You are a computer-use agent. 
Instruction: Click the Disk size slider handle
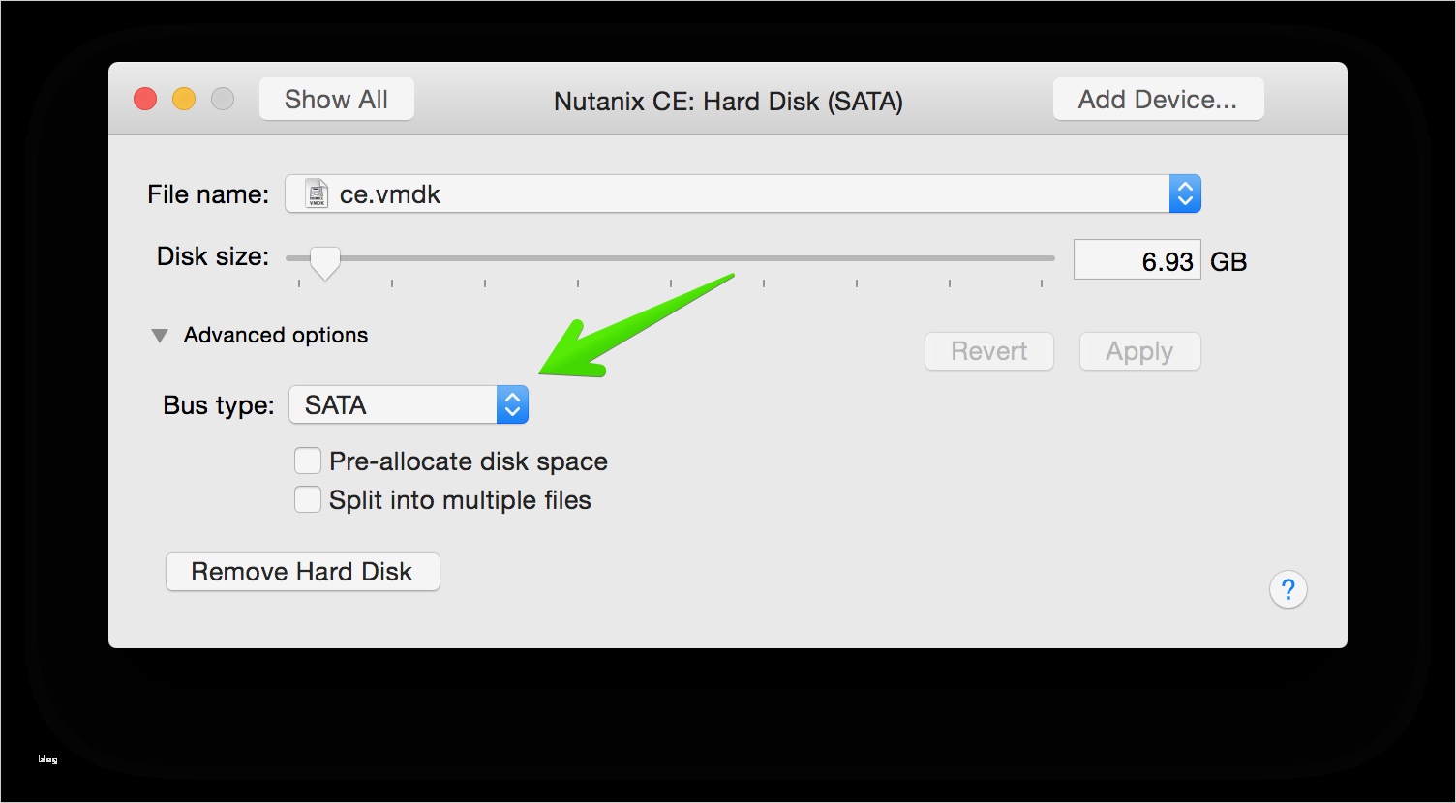pos(324,261)
